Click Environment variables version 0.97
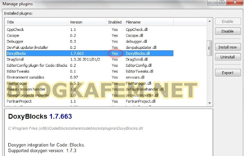The image size is (244, 156). coord(74,77)
